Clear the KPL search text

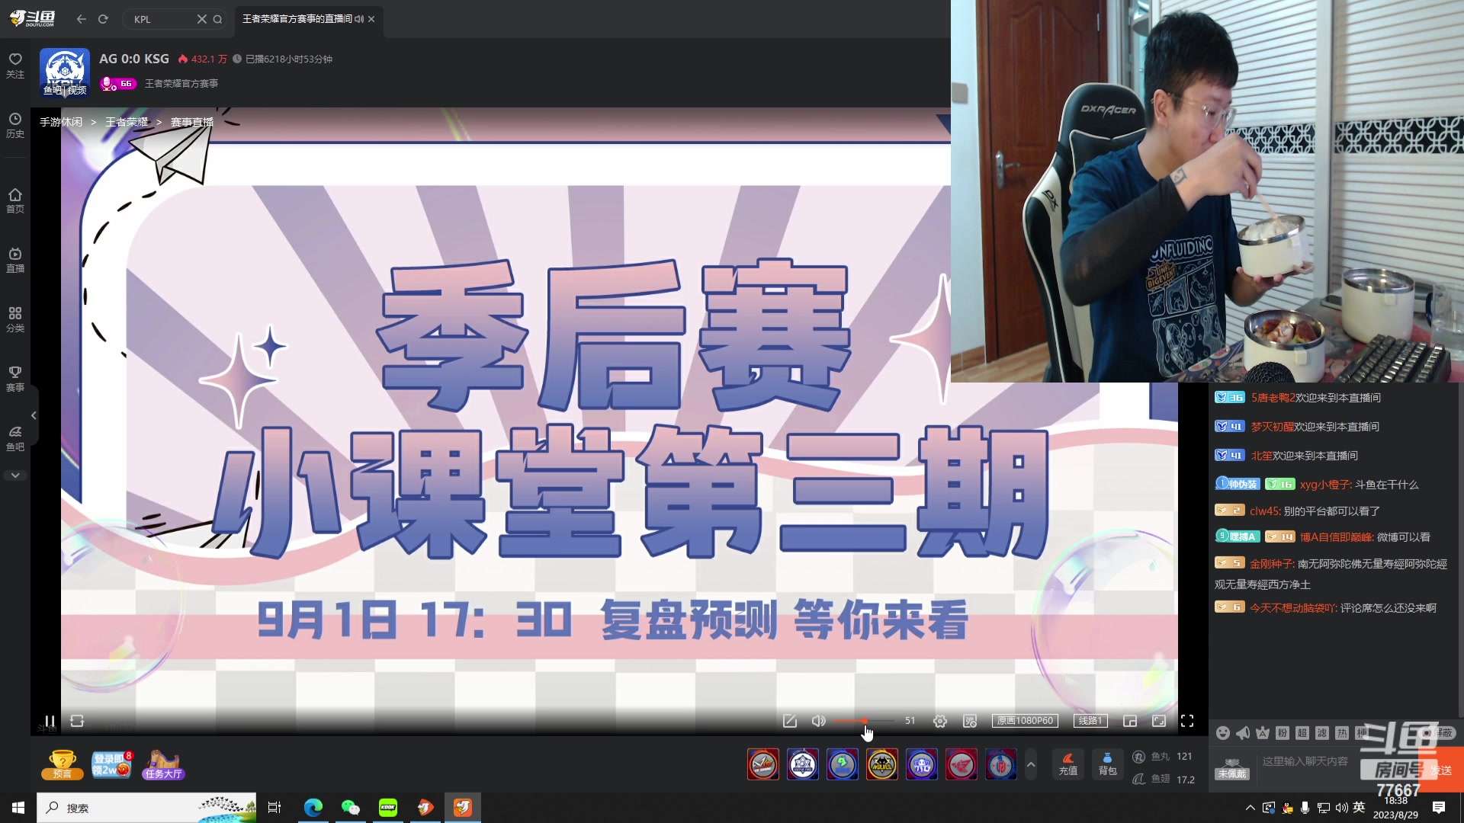click(201, 19)
